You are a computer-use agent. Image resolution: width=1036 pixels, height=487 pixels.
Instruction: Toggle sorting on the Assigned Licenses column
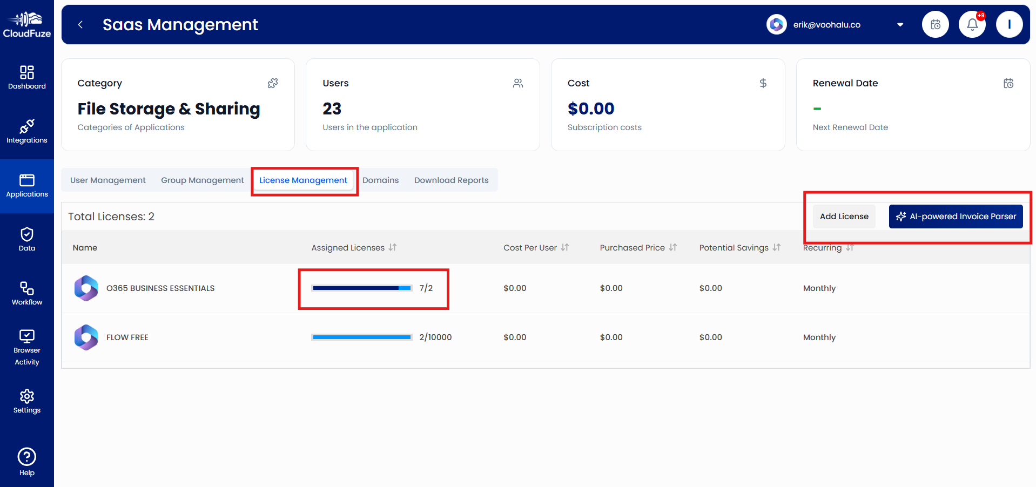(393, 247)
